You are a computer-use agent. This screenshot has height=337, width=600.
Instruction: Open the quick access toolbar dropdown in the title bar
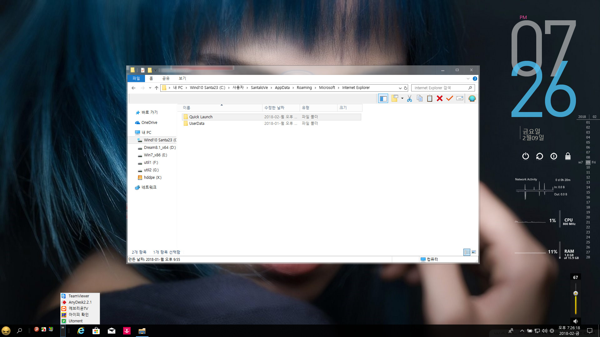(x=155, y=71)
